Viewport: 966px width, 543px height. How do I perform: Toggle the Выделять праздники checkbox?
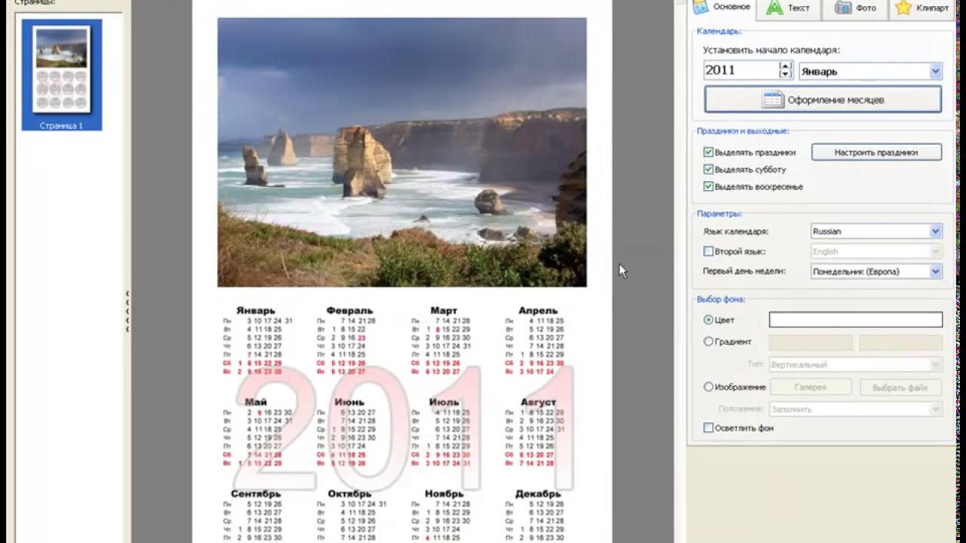708,152
